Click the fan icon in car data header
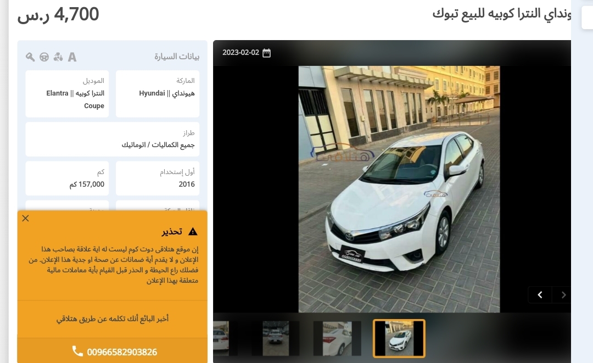 click(x=58, y=57)
